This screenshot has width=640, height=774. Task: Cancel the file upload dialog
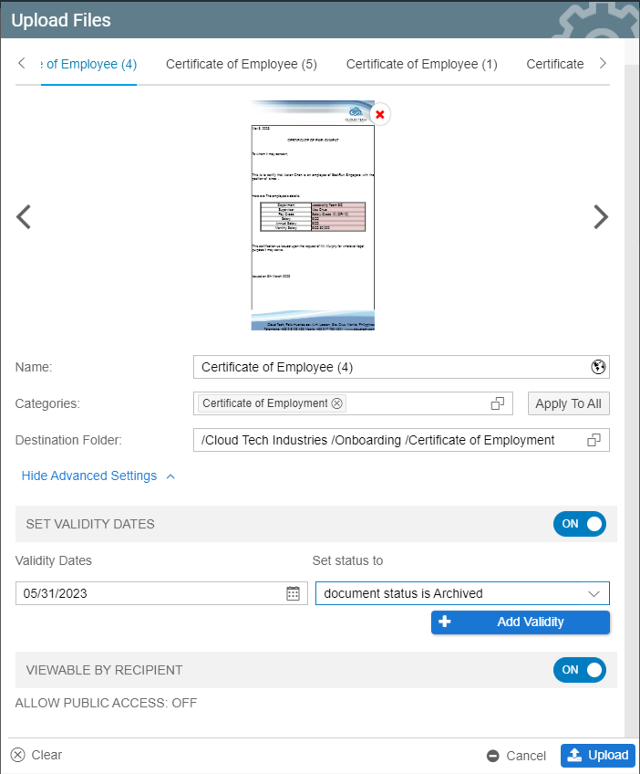[516, 756]
